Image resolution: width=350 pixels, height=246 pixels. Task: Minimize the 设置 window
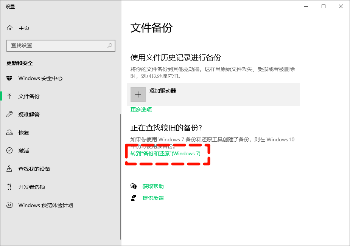pyautogui.click(x=306, y=7)
